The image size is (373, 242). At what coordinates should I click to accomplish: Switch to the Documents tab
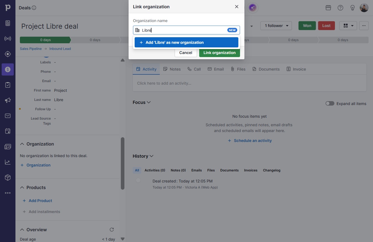(266, 69)
